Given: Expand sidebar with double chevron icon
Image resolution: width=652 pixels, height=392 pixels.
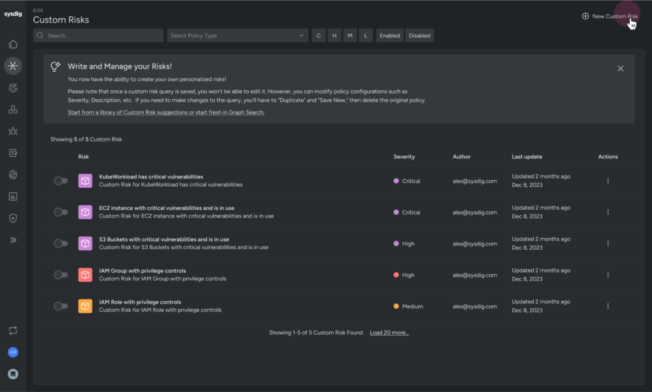Looking at the screenshot, I should (13, 240).
